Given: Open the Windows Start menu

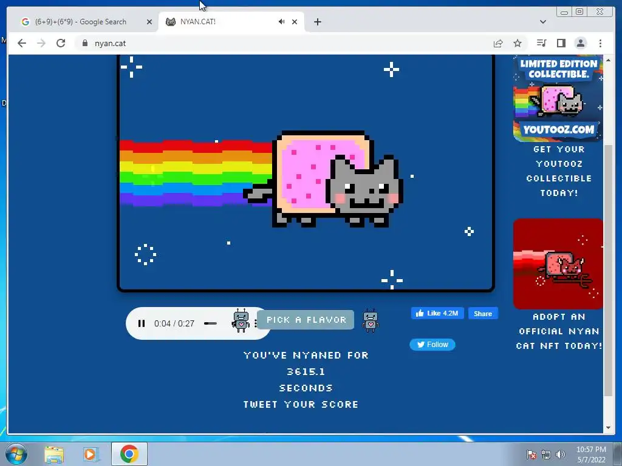Looking at the screenshot, I should pyautogui.click(x=16, y=454).
